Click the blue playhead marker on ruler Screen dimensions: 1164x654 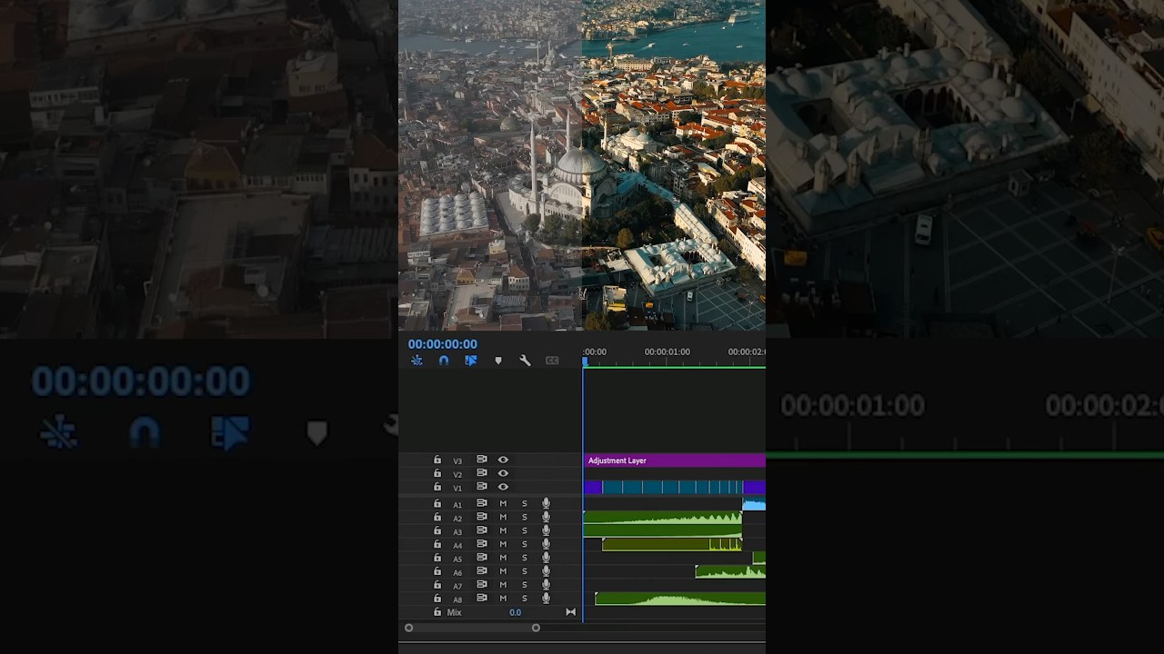584,362
